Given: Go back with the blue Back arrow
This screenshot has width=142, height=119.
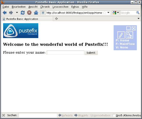Looking at the screenshot, I should point(5,13).
